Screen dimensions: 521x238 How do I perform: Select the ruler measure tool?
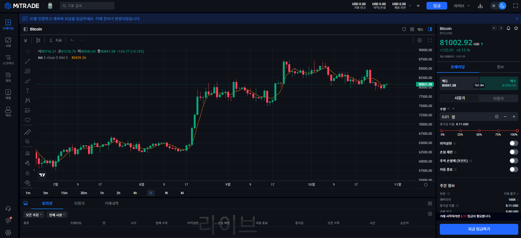click(x=28, y=132)
